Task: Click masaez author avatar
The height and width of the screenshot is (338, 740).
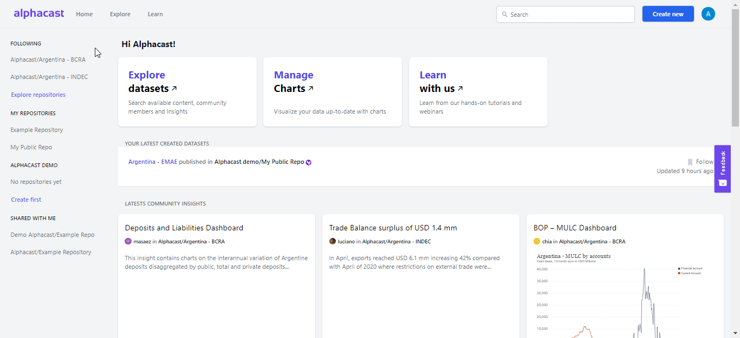Action: click(x=128, y=241)
